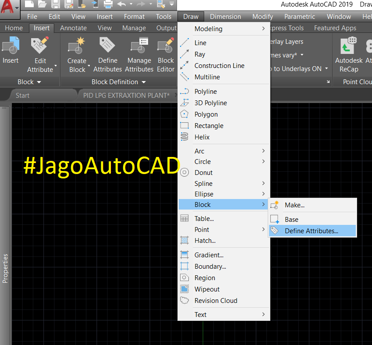Click the Save icon in quick access toolbar
372x345 pixels.
(56, 4)
